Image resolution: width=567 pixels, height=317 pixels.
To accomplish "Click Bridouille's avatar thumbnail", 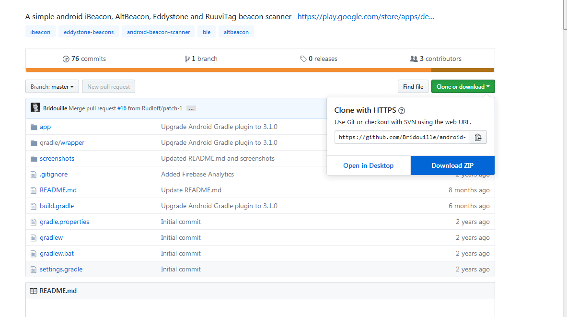I will click(35, 108).
